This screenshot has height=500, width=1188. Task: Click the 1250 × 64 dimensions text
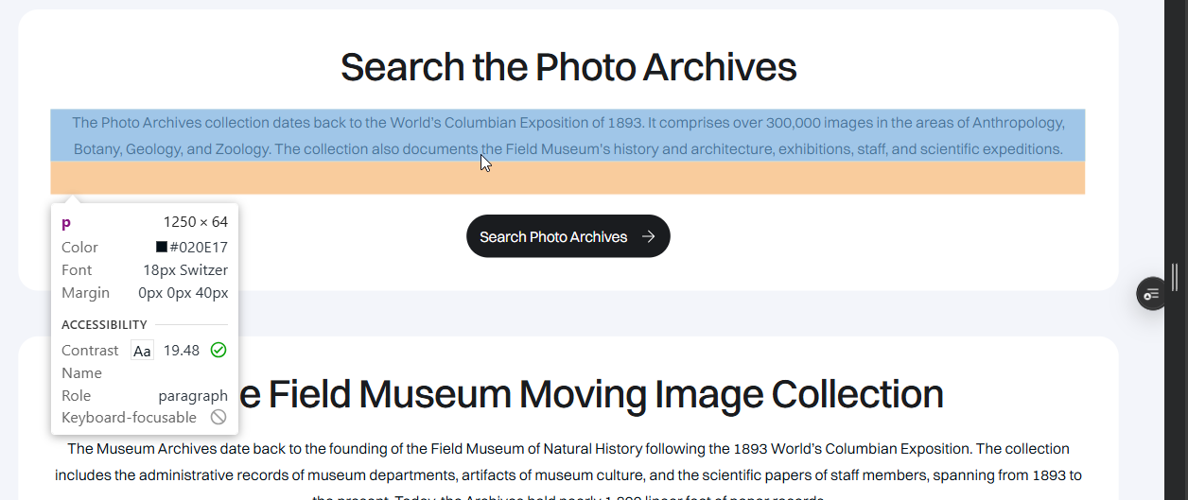click(x=195, y=222)
